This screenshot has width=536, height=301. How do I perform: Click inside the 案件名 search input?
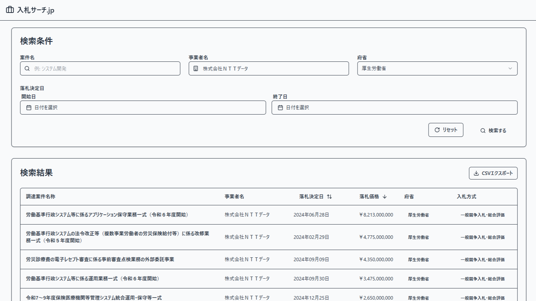[x=100, y=68]
